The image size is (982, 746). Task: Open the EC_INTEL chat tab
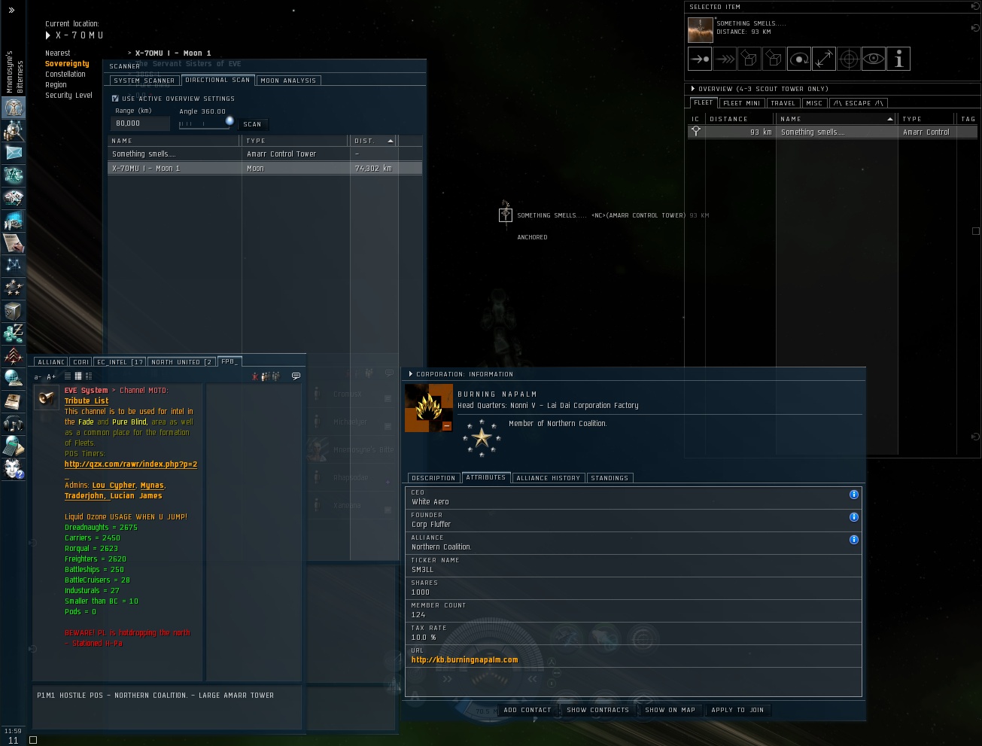(x=120, y=362)
